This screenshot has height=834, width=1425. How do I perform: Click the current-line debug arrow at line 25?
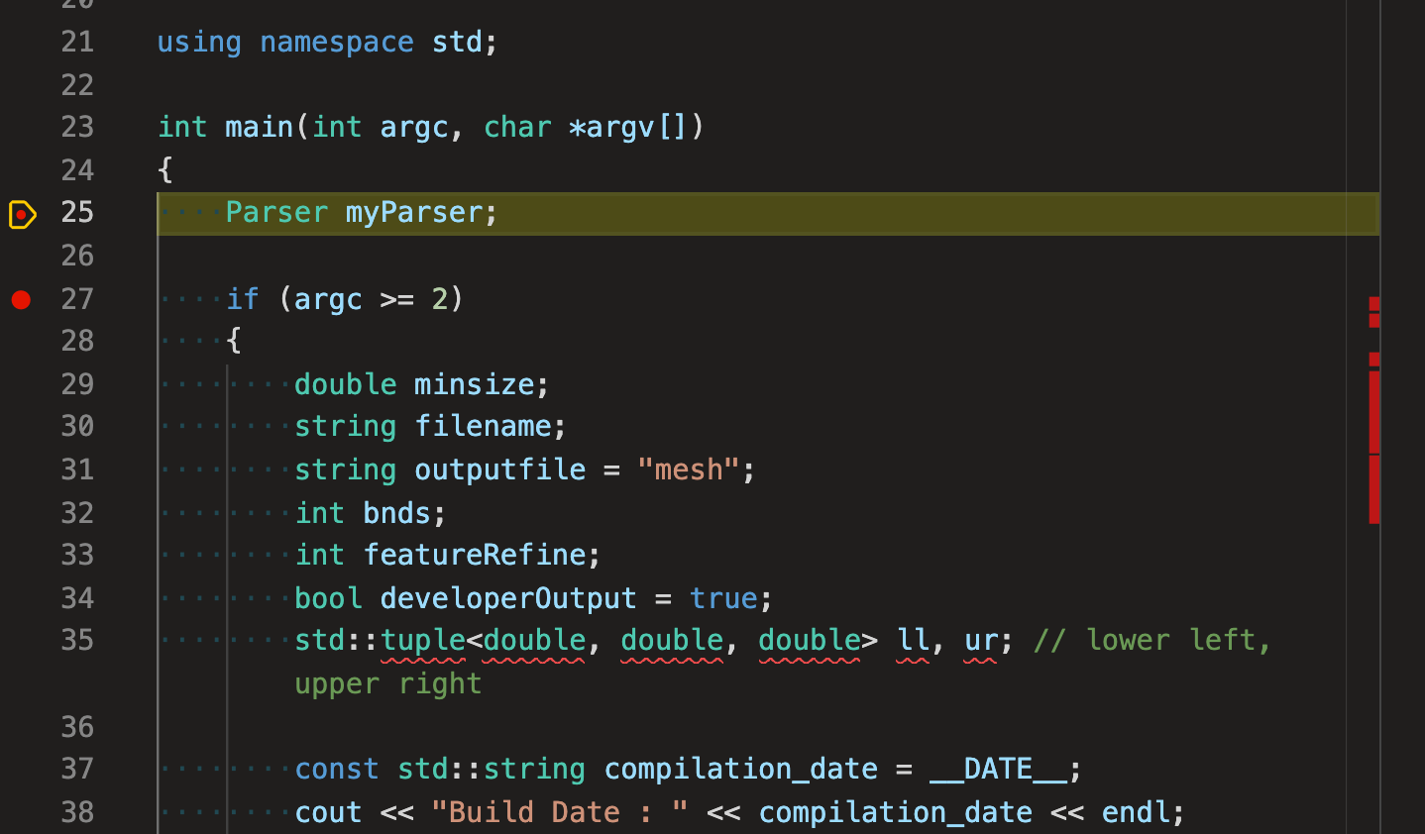[22, 214]
